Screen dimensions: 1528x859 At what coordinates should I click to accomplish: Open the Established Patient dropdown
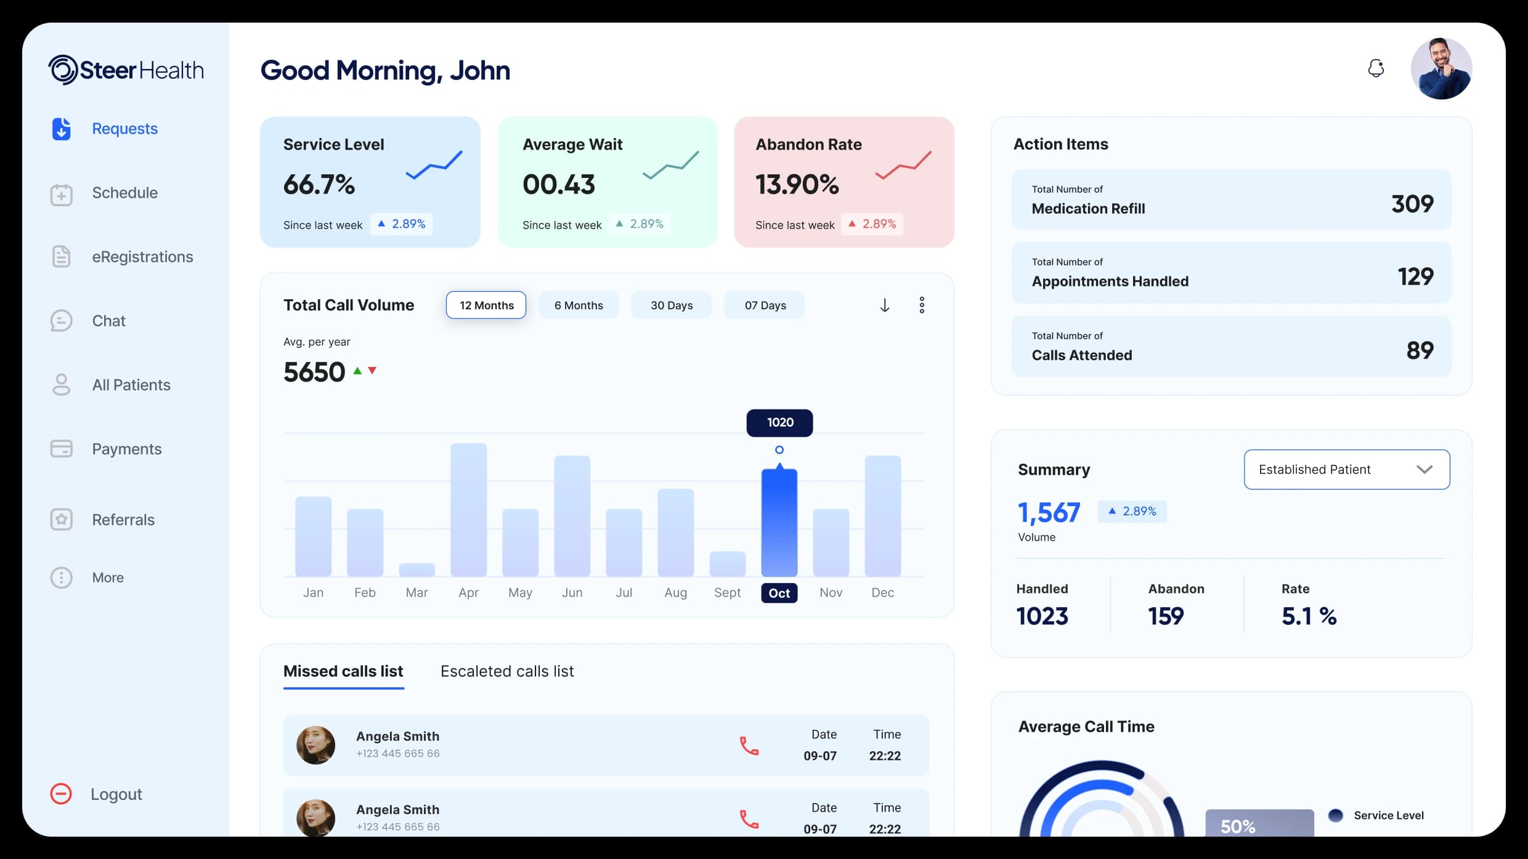[x=1346, y=470]
